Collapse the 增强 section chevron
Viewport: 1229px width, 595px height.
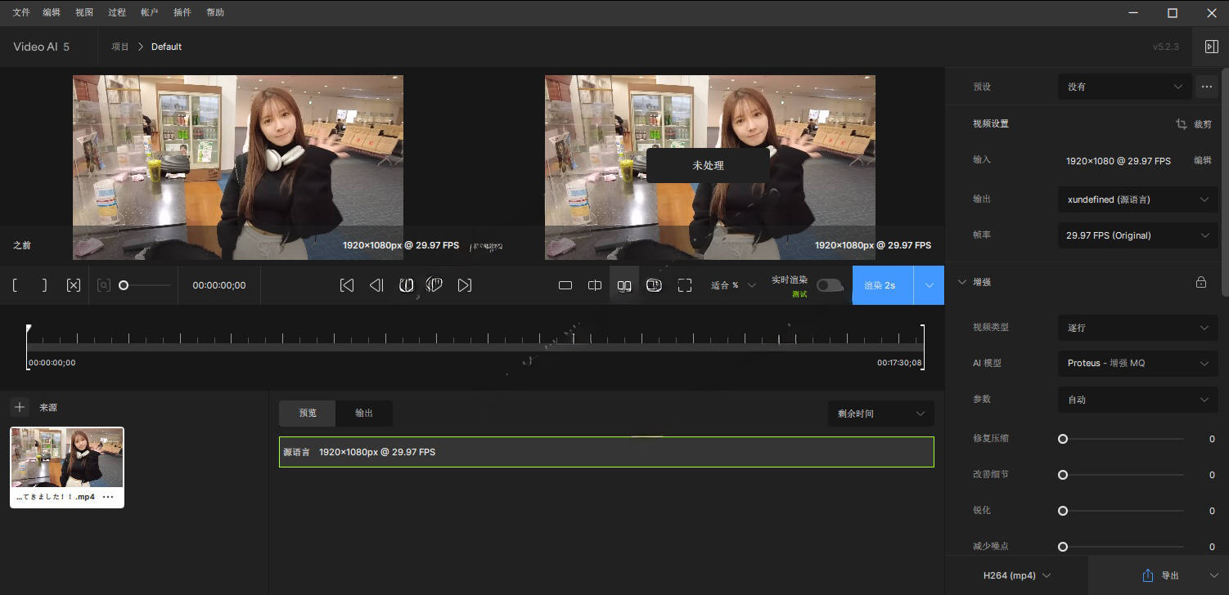click(x=961, y=283)
